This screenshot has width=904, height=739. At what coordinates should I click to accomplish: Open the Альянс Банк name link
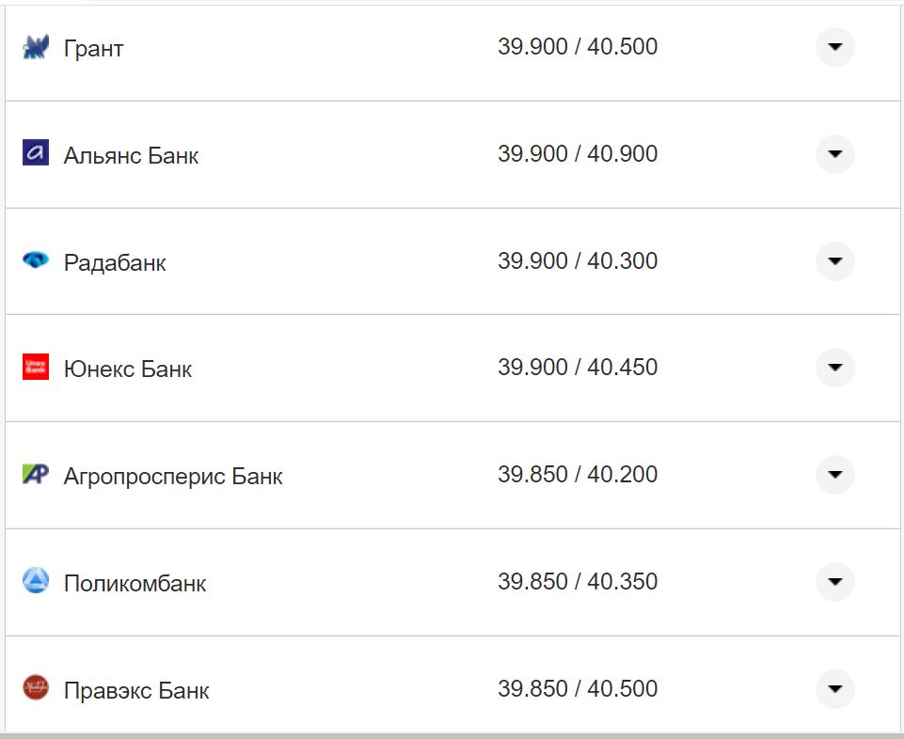pyautogui.click(x=131, y=155)
